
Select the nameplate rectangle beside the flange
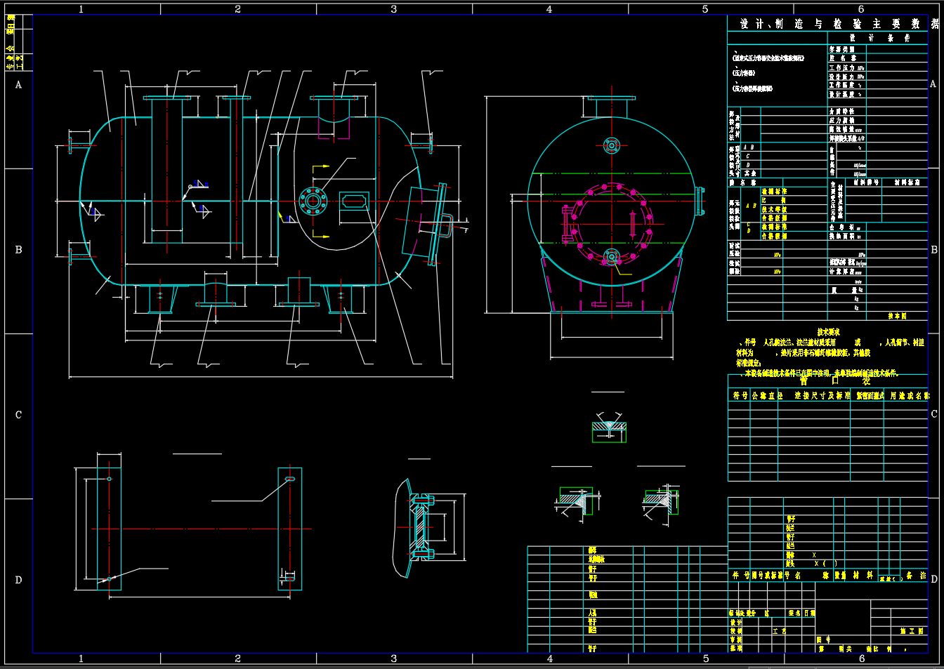point(354,201)
